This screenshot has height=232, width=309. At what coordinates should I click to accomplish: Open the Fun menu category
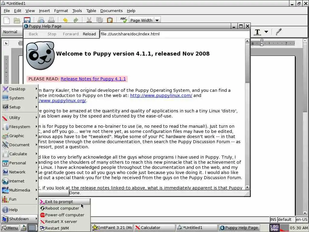click(20, 199)
